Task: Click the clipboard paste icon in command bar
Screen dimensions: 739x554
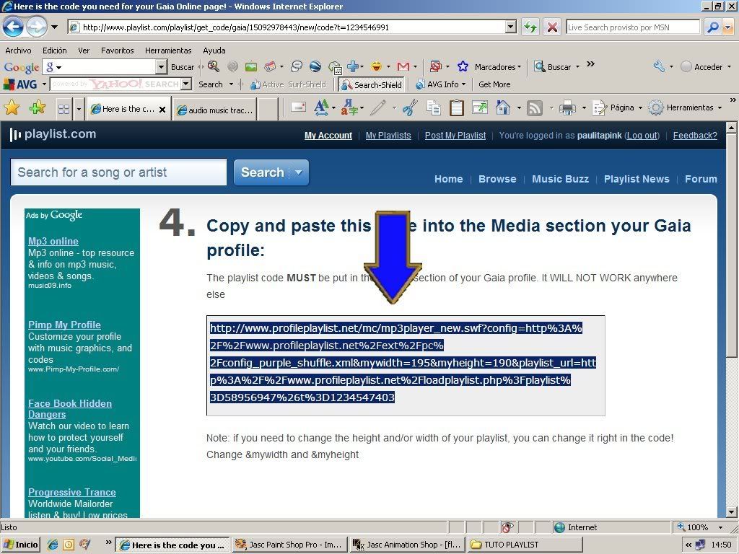Action: point(456,108)
